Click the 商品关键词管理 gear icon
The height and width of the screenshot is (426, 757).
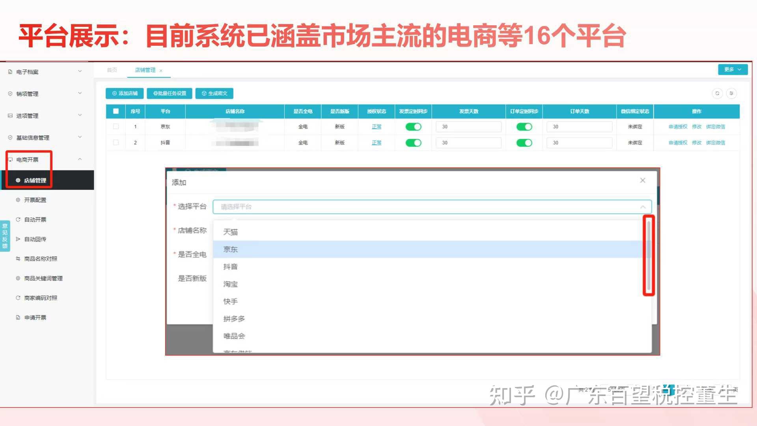18,278
